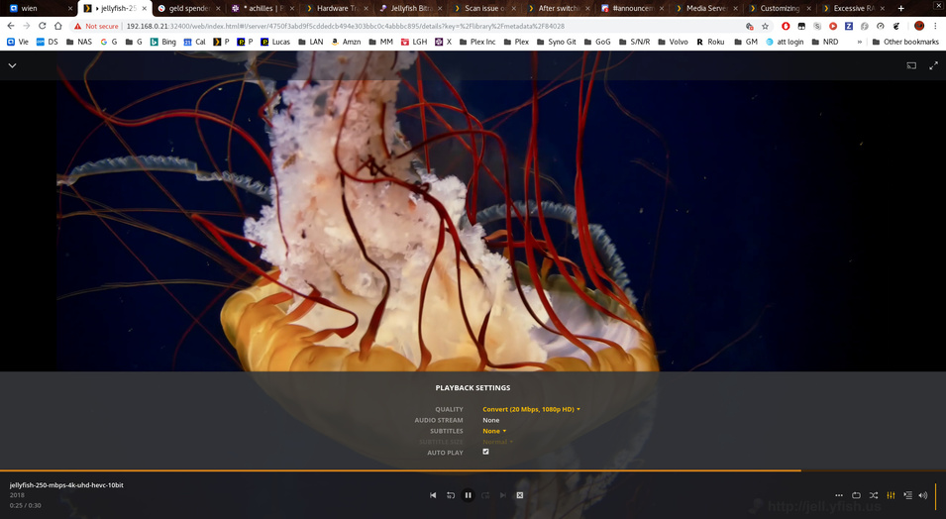Toggle shuffle mode in player controls
The image size is (946, 519).
click(874, 495)
